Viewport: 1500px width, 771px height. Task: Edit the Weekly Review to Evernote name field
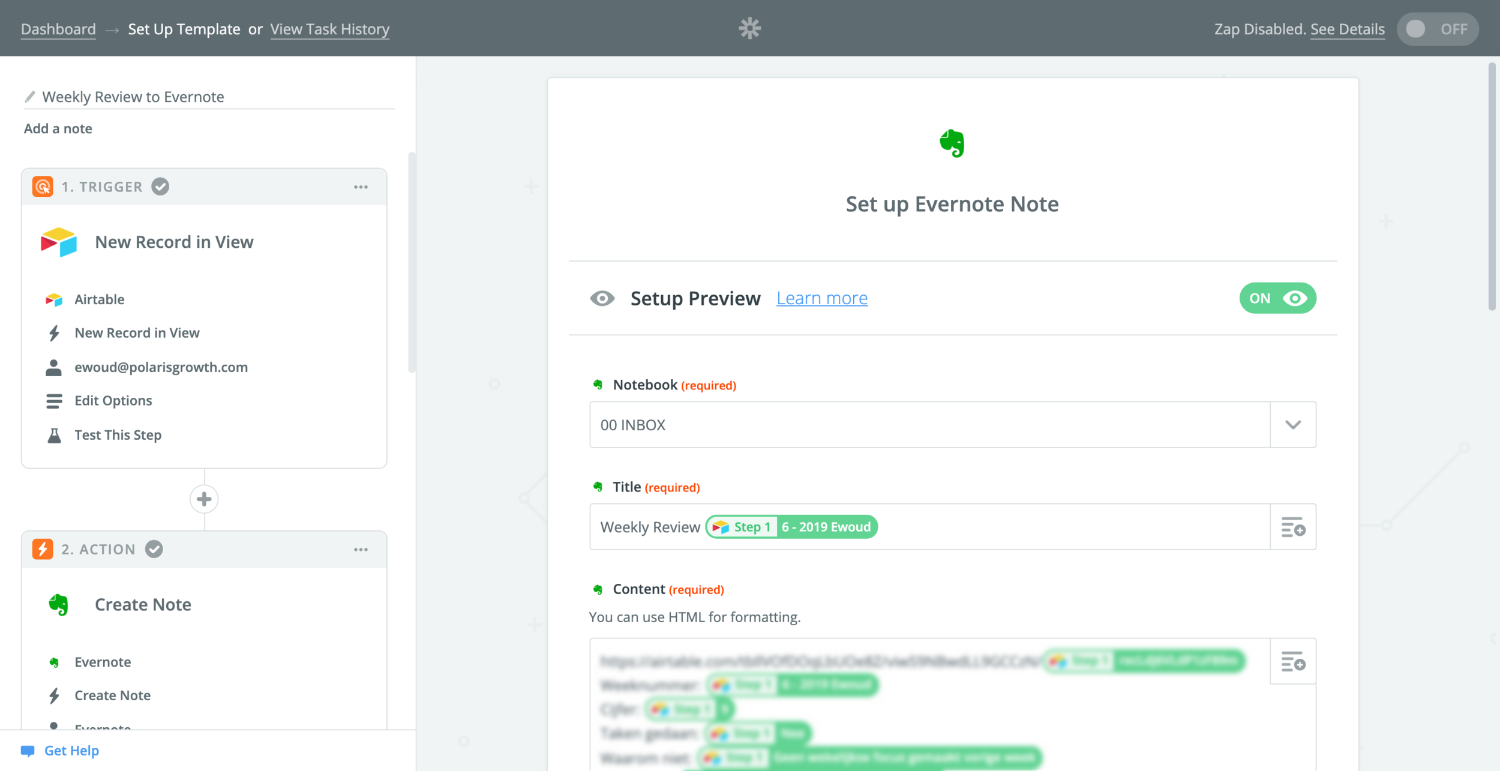click(x=209, y=97)
